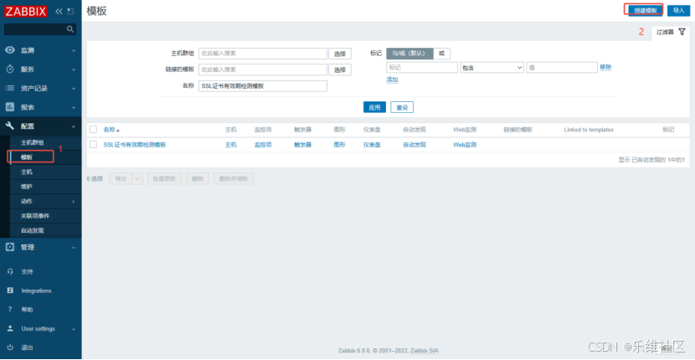
Task: Click the 移除 tag link
Action: point(606,67)
